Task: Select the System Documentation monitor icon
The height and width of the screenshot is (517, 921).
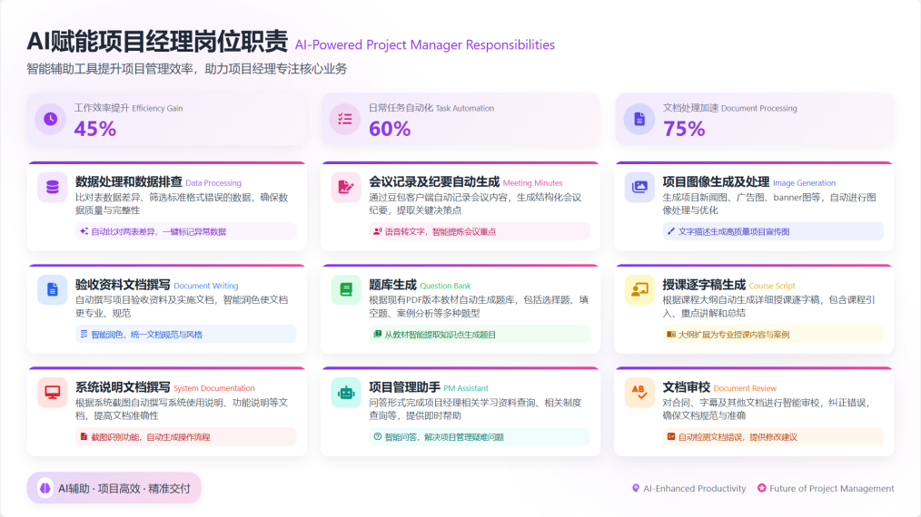Action: click(x=53, y=392)
